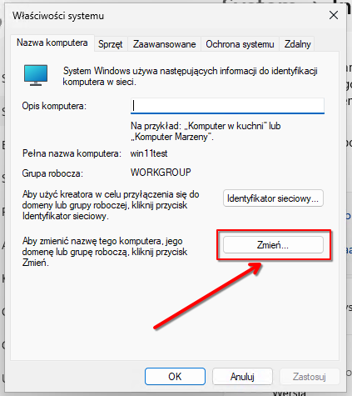Click the Grupa robocza label
The width and height of the screenshot is (352, 396).
pyautogui.click(x=52, y=173)
